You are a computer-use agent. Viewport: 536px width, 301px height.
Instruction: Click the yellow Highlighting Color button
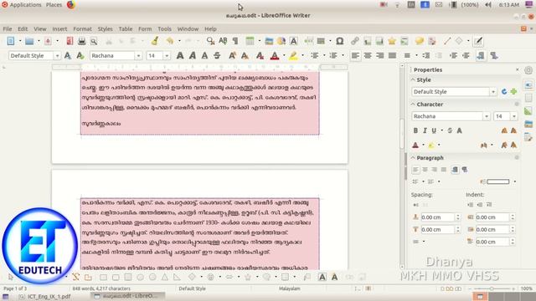tap(293, 56)
